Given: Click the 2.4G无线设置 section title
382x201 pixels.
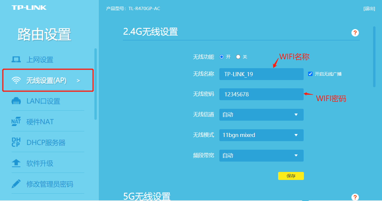Looking at the screenshot, I should pyautogui.click(x=150, y=32).
